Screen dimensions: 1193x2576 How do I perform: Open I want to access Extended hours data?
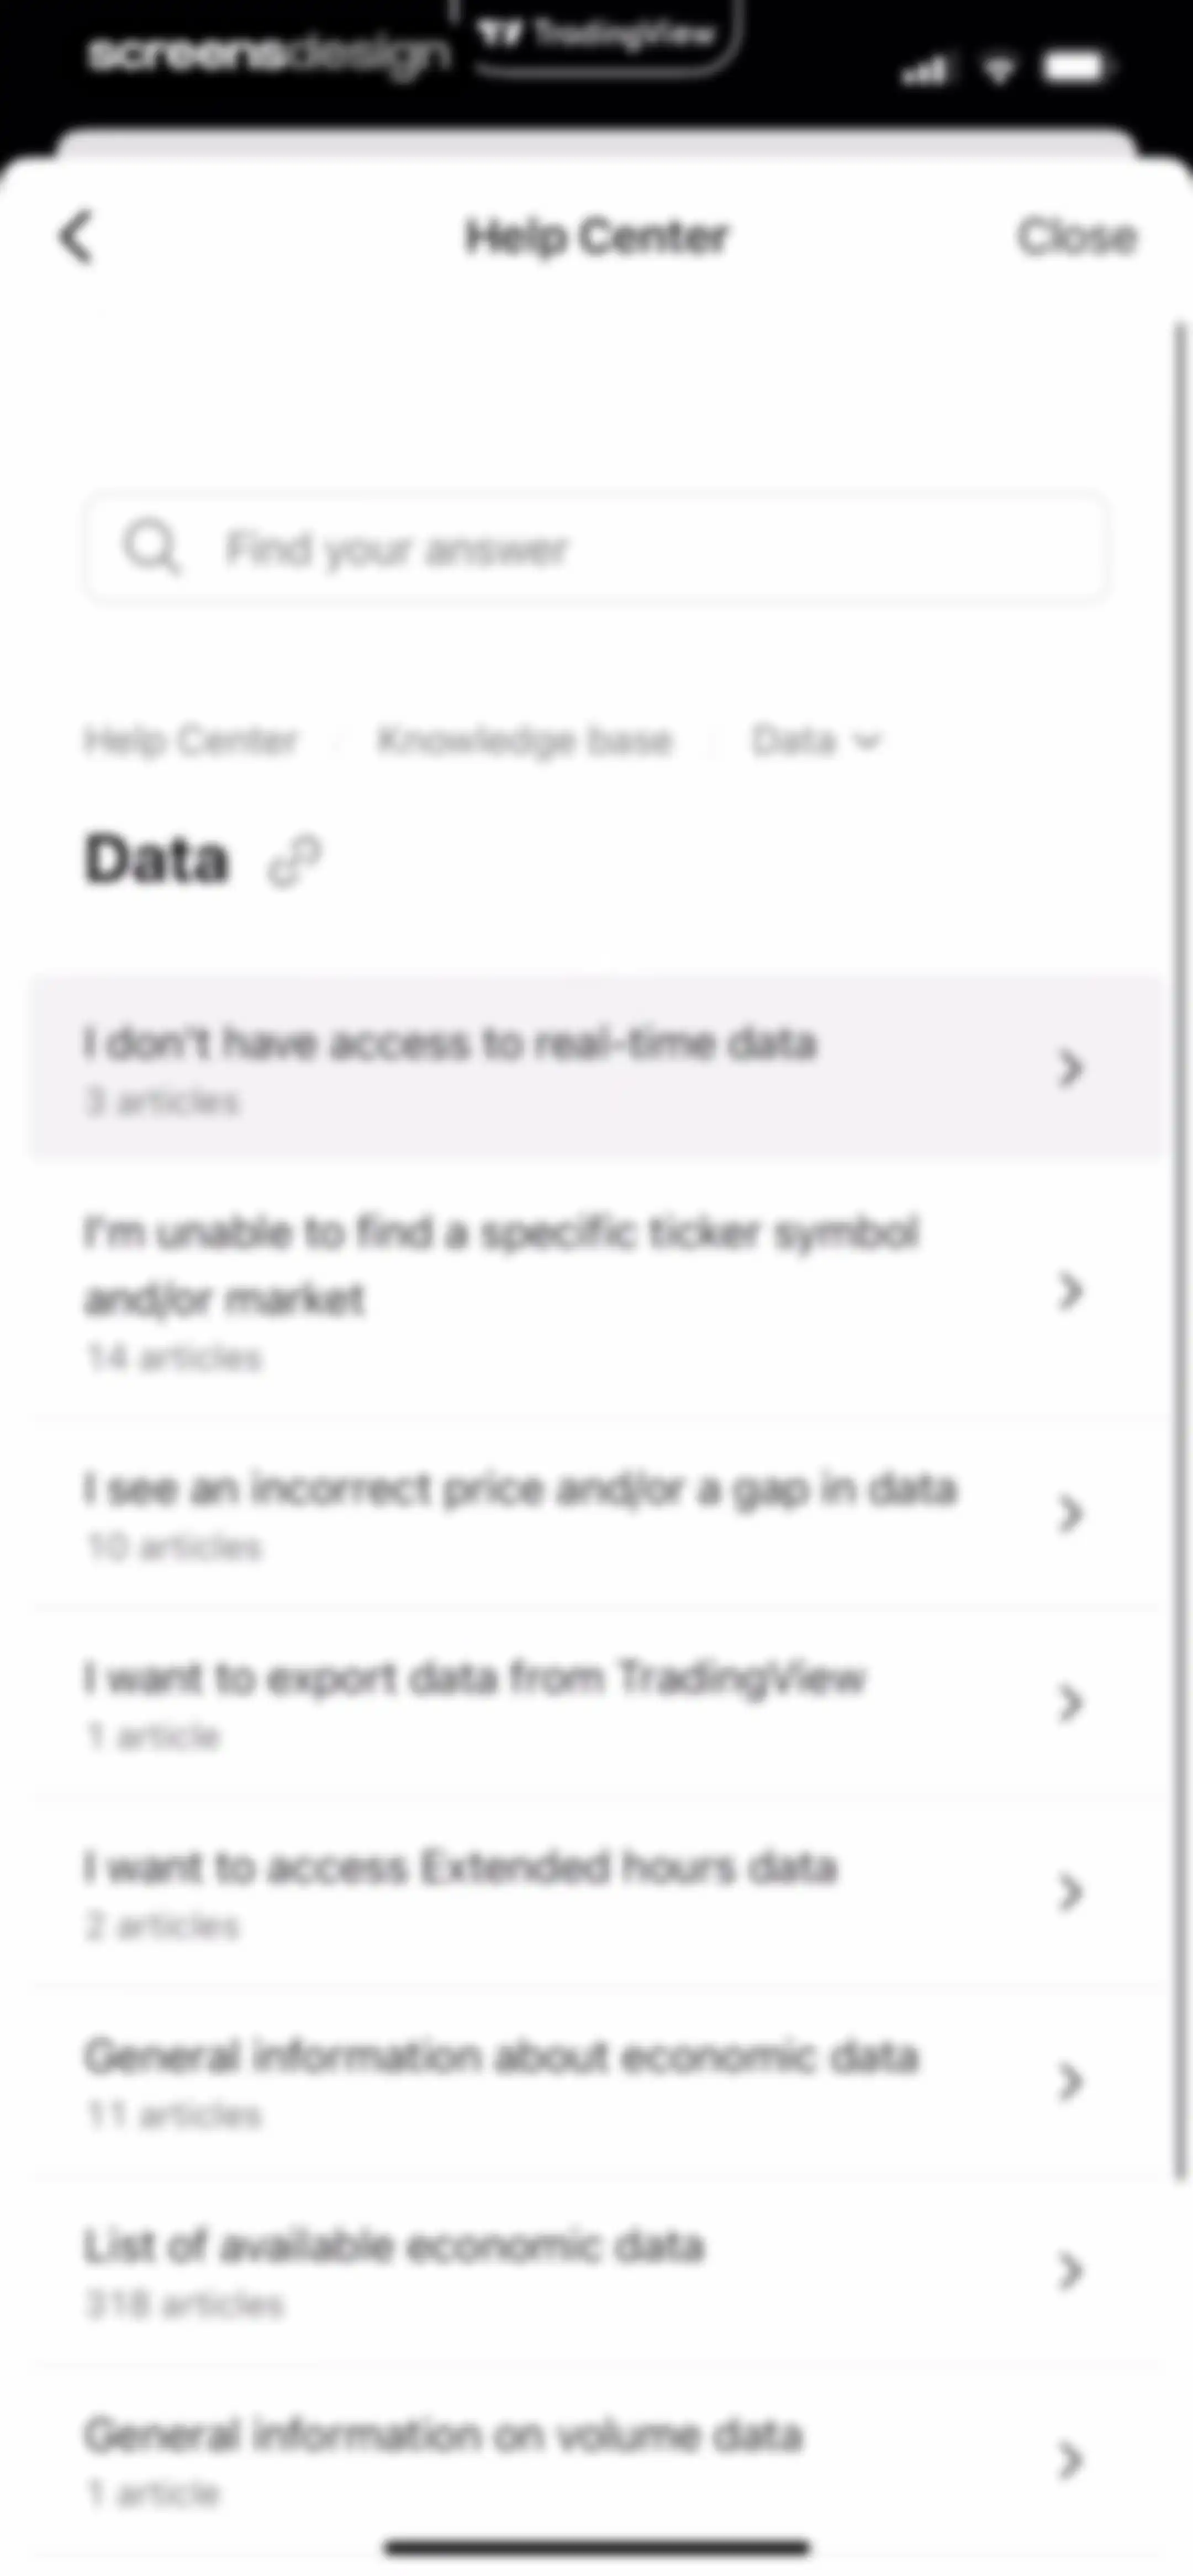coord(596,1892)
